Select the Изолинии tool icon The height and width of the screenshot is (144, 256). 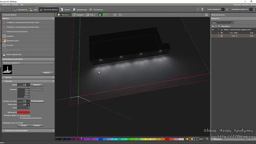(x=4, y=36)
